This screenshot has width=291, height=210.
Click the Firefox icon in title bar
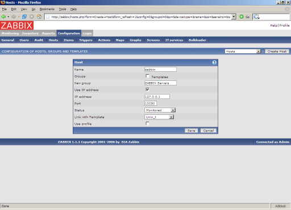click(x=3, y=2)
